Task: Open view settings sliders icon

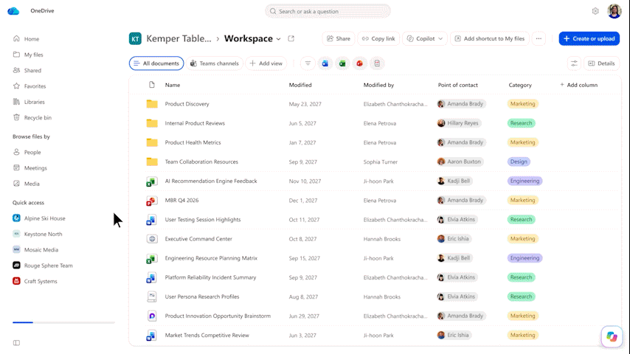Action: [574, 63]
